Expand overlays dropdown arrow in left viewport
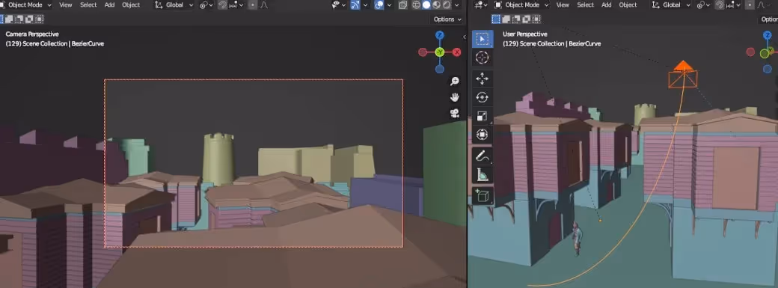 (389, 5)
